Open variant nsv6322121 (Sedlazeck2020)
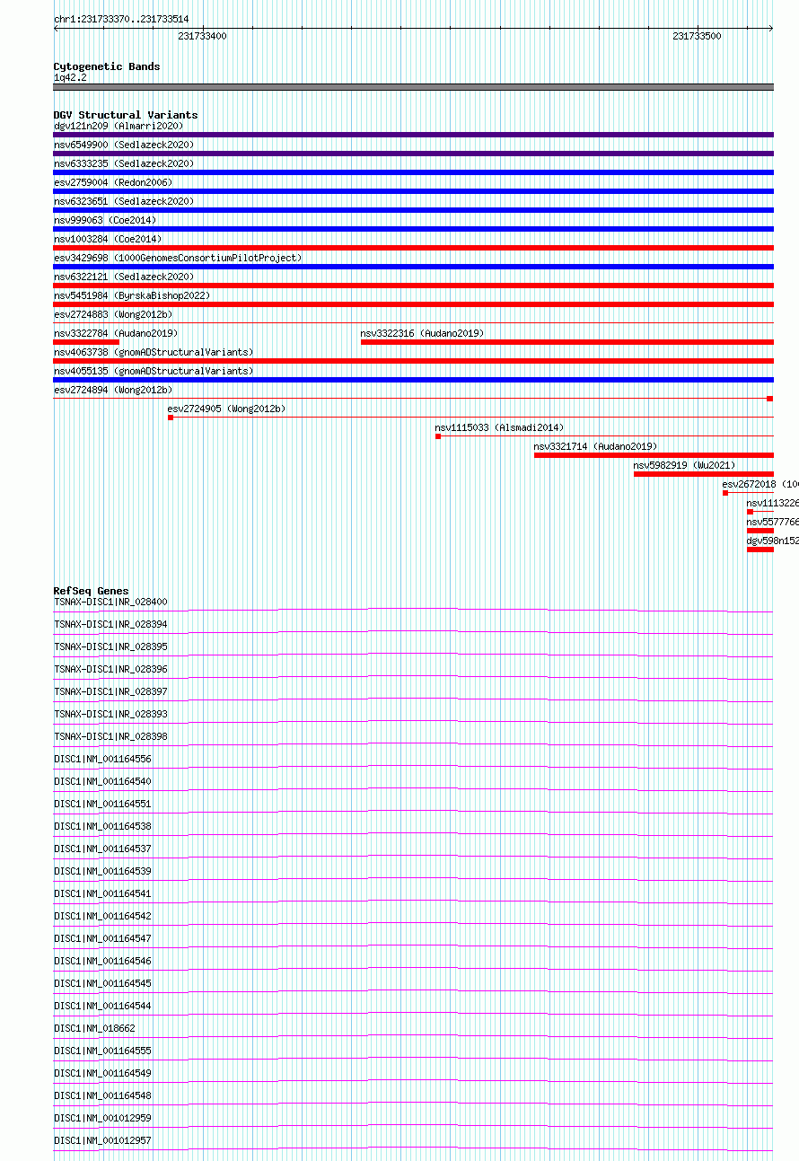 point(124,277)
